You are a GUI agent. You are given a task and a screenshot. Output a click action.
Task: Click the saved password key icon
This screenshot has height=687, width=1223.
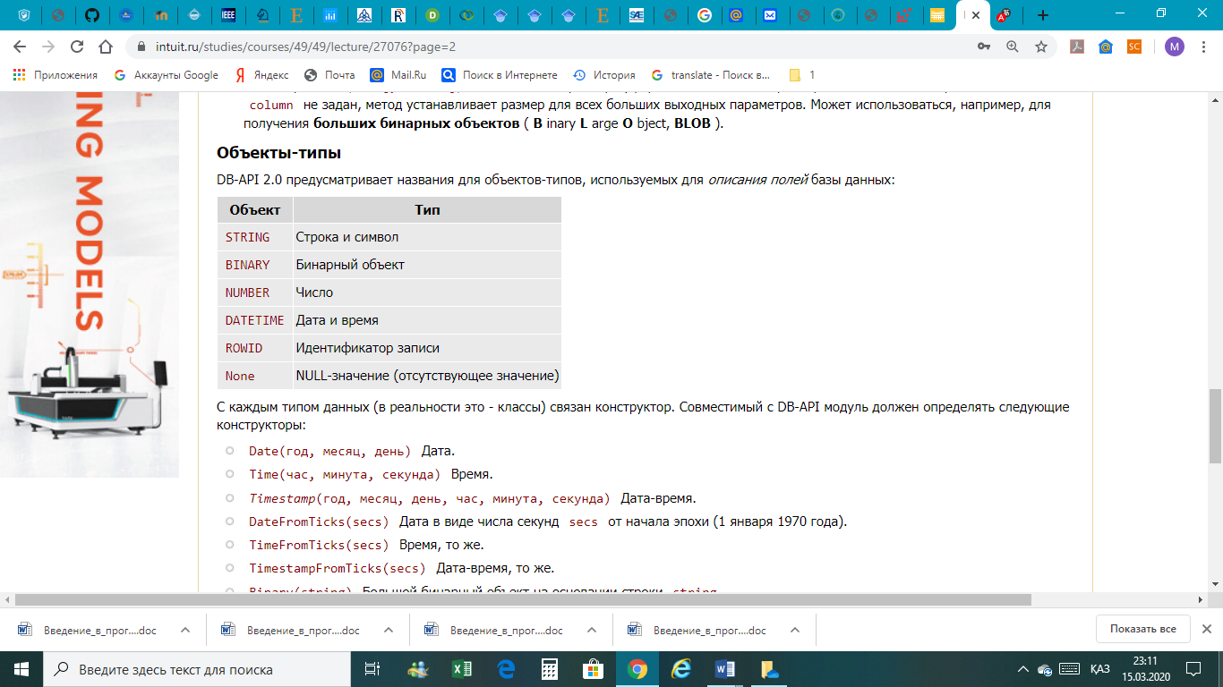pos(984,47)
